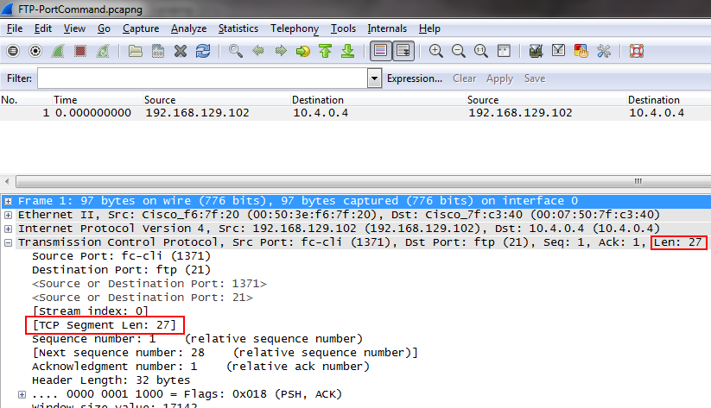Restart the running live capture
Image resolution: width=711 pixels, height=408 pixels.
[103, 51]
